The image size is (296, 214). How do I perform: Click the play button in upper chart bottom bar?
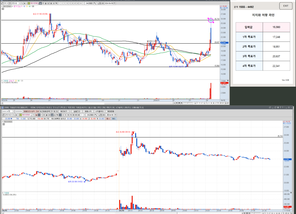(x=175, y=103)
